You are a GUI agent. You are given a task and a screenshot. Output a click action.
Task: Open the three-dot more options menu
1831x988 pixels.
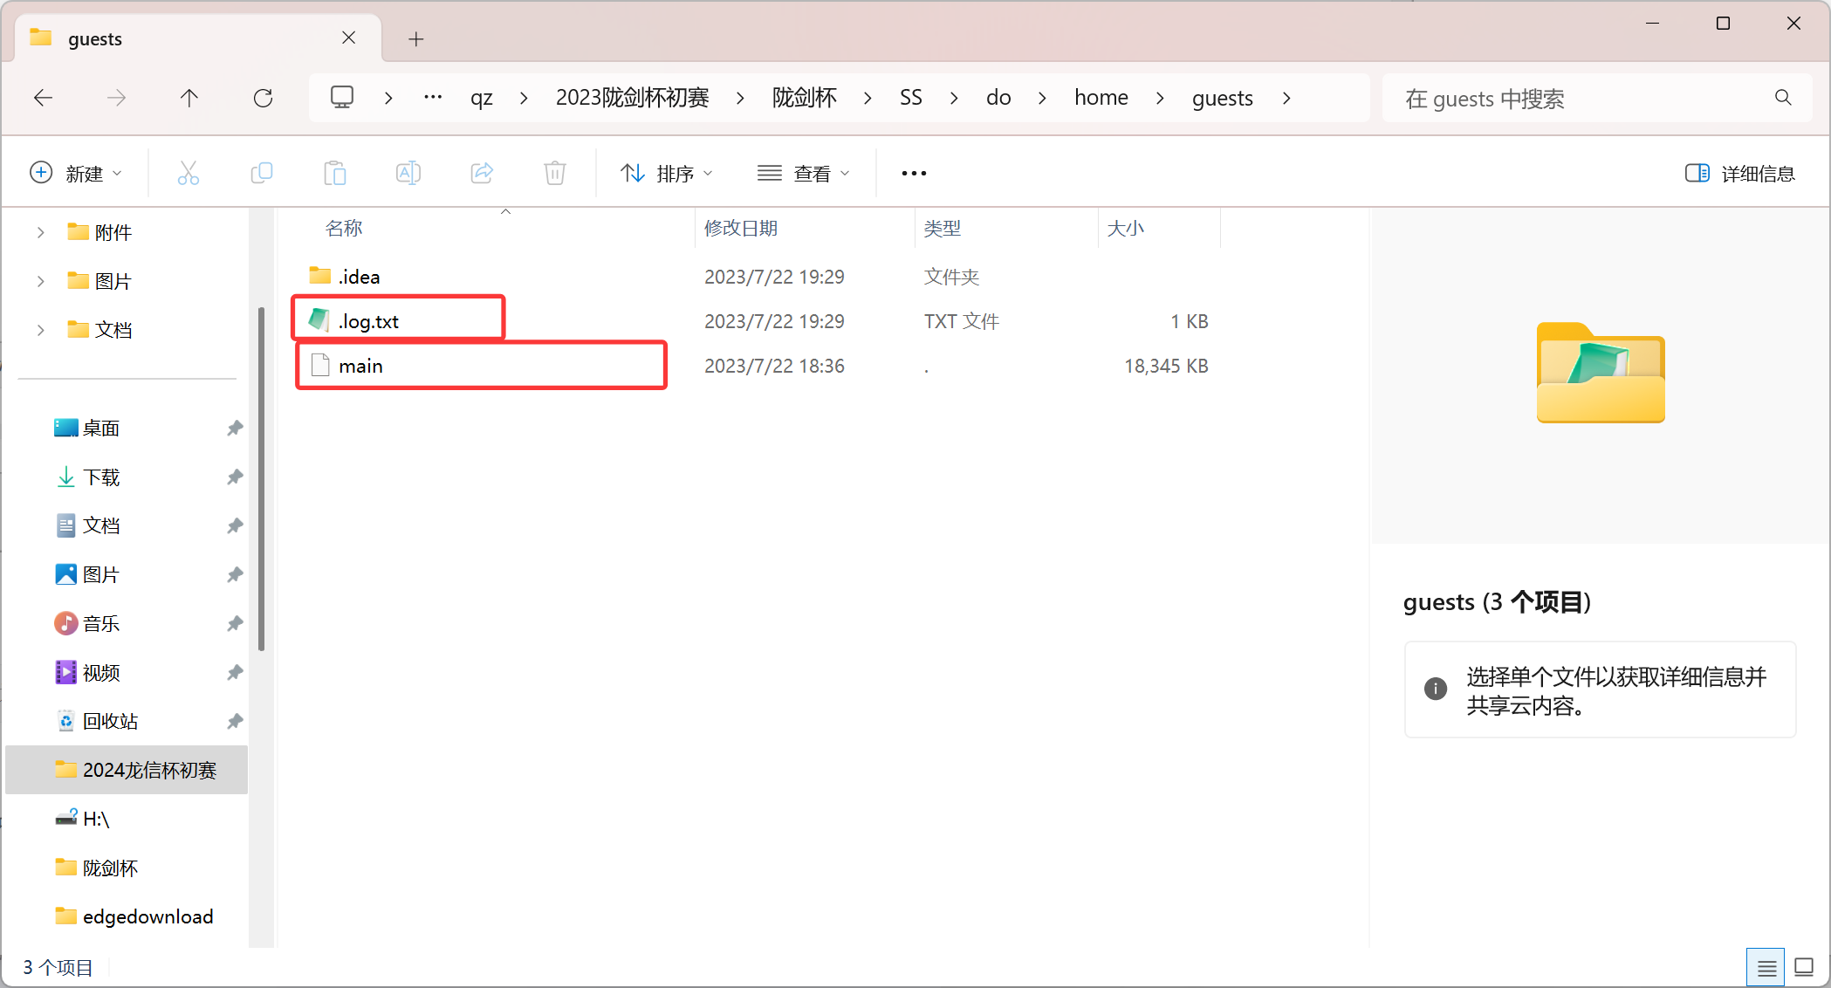click(914, 173)
